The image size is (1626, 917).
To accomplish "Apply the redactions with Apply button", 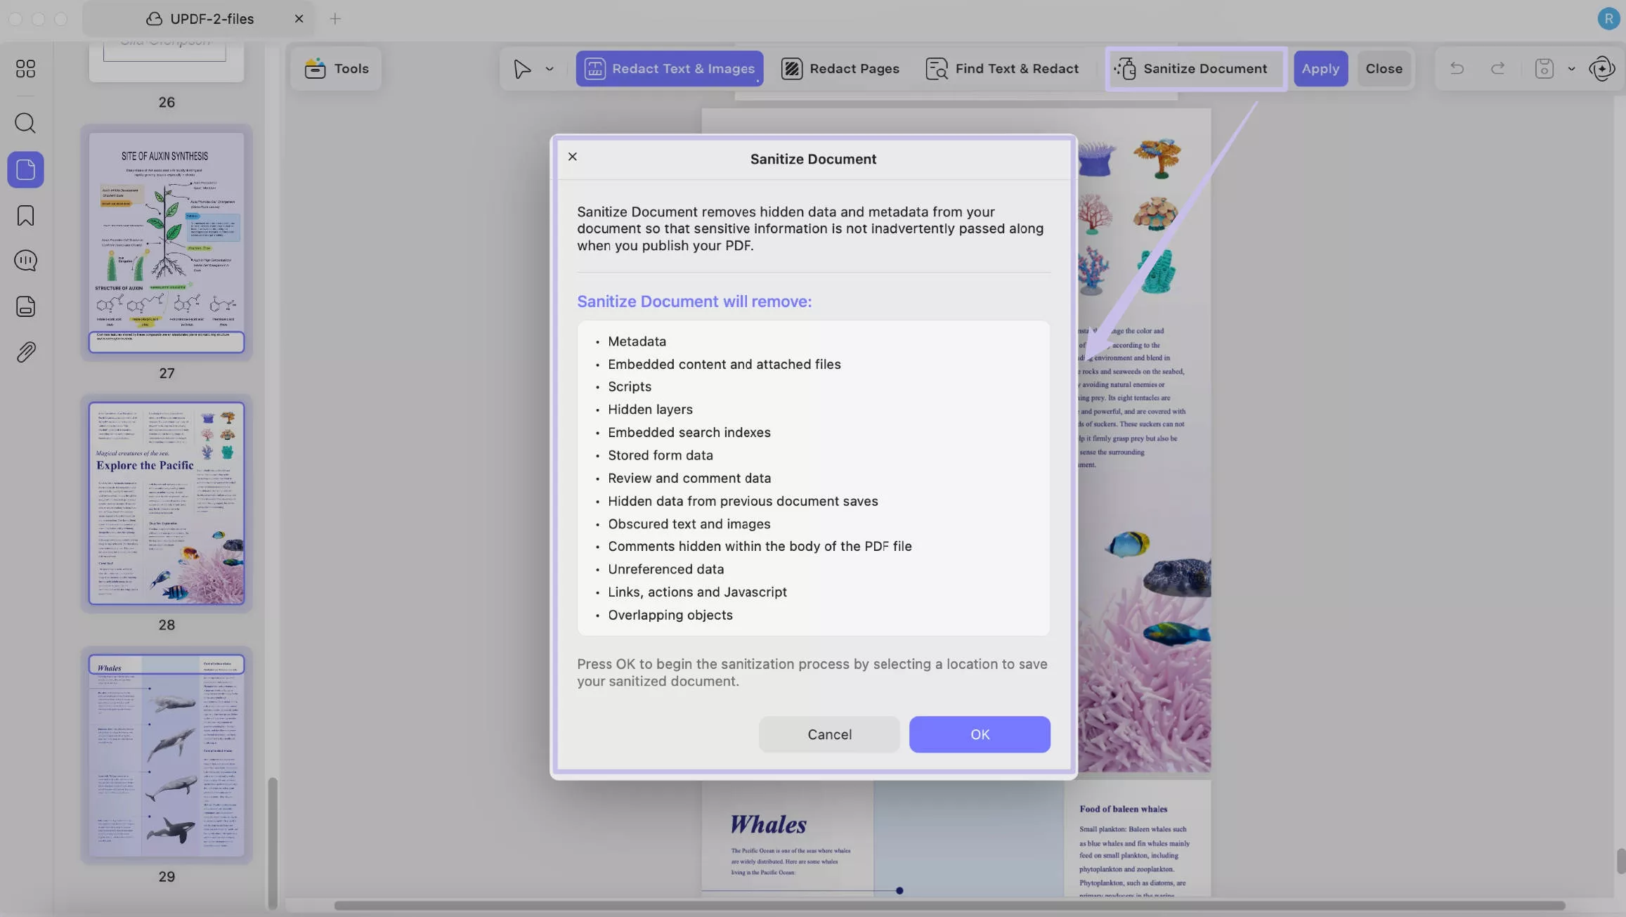I will (1320, 68).
